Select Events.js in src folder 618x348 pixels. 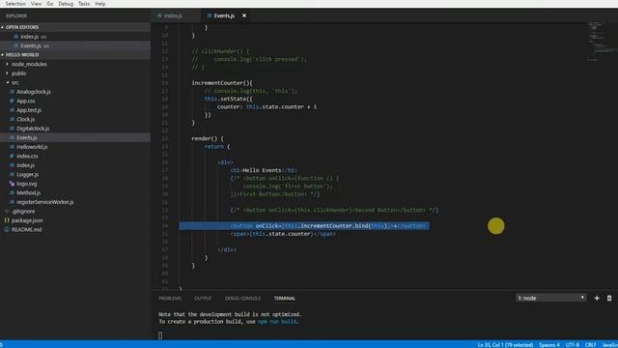pyautogui.click(x=26, y=137)
